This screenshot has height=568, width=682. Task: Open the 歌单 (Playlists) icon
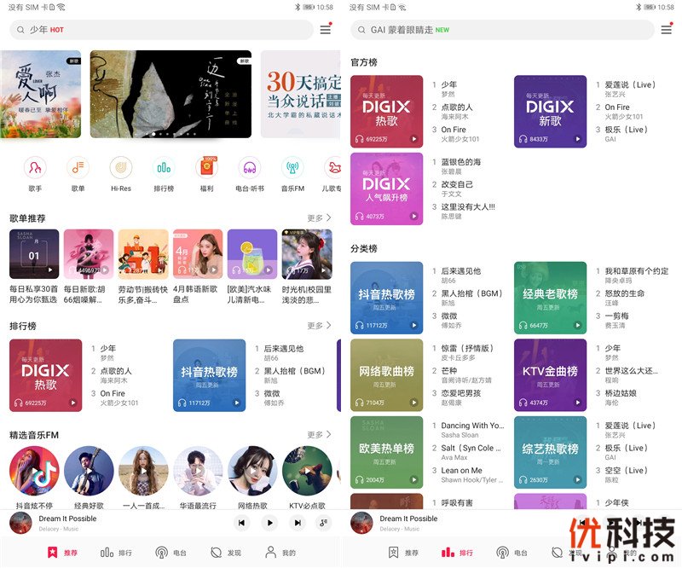(x=77, y=170)
